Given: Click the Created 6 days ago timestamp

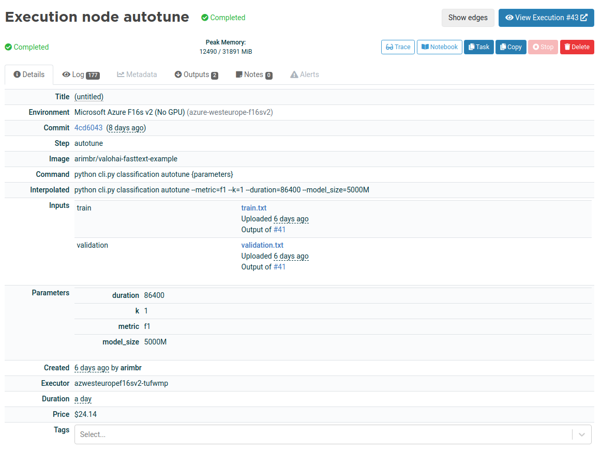Looking at the screenshot, I should coord(92,368).
